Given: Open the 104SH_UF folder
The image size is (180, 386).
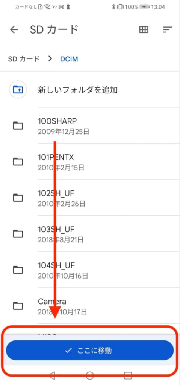Looking at the screenshot, I should [x=90, y=270].
